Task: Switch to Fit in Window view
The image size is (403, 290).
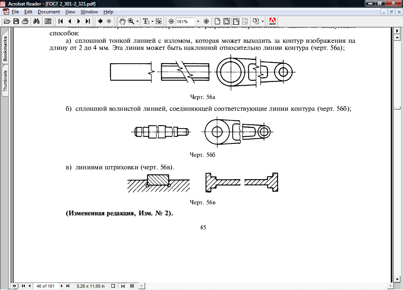Action: pos(227,21)
